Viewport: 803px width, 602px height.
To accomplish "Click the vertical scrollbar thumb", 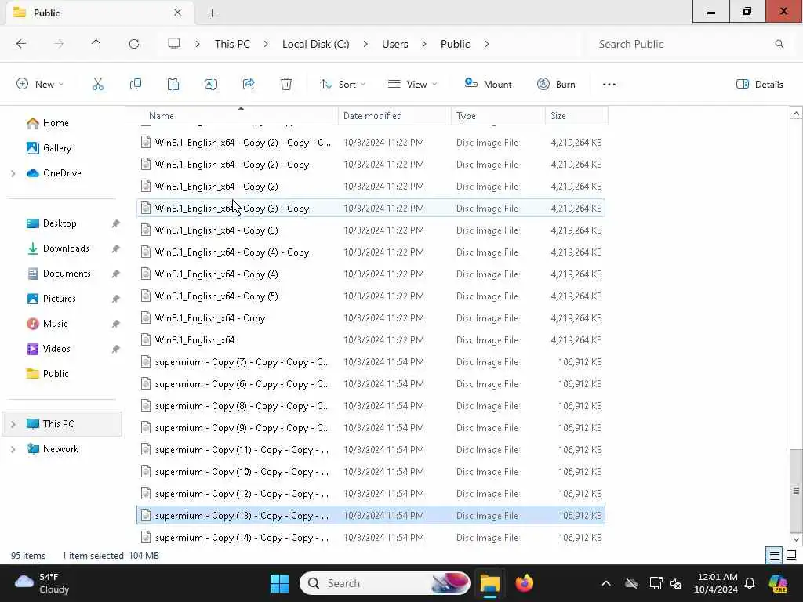I will tap(796, 491).
